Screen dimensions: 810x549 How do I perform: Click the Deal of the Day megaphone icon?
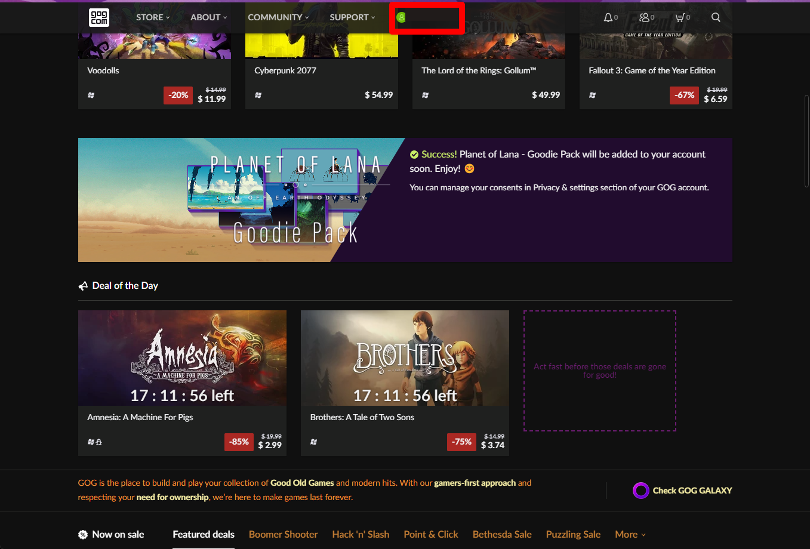point(83,286)
